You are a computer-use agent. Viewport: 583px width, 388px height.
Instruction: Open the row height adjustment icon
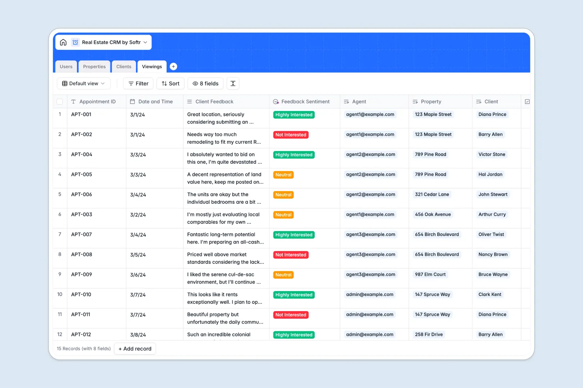[x=233, y=83]
